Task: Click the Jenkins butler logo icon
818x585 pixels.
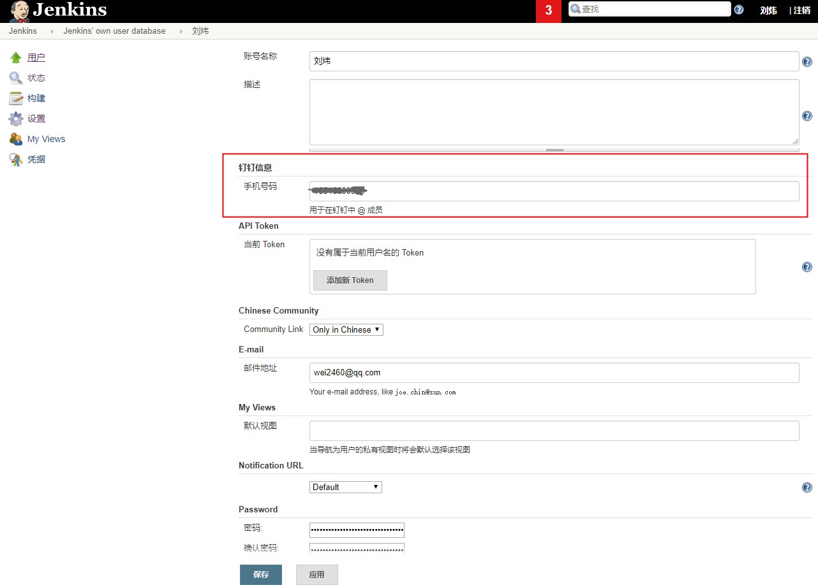Action: click(x=19, y=11)
